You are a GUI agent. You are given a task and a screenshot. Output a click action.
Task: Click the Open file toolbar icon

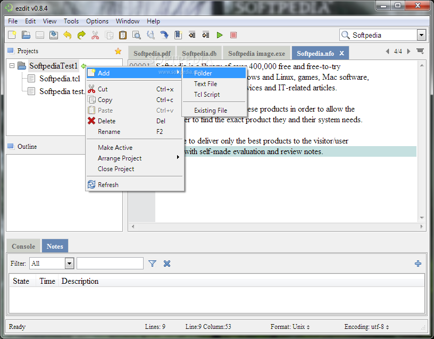coord(26,35)
